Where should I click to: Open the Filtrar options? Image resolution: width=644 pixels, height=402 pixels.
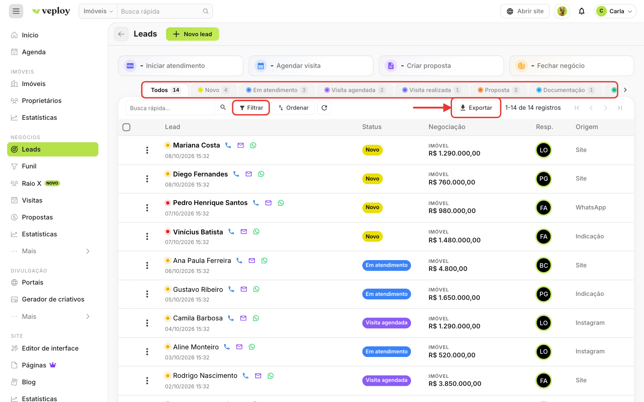(x=251, y=108)
